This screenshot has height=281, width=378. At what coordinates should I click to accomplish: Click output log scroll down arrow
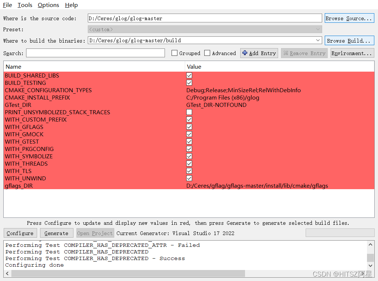[371, 266]
